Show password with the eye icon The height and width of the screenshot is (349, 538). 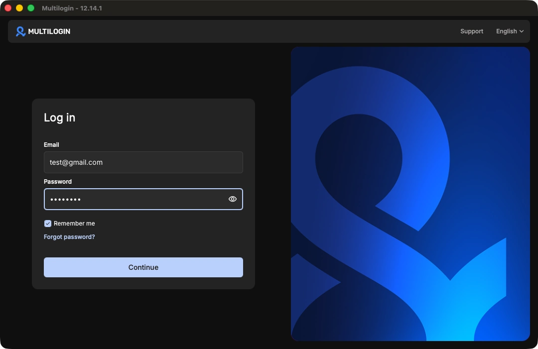tap(233, 199)
